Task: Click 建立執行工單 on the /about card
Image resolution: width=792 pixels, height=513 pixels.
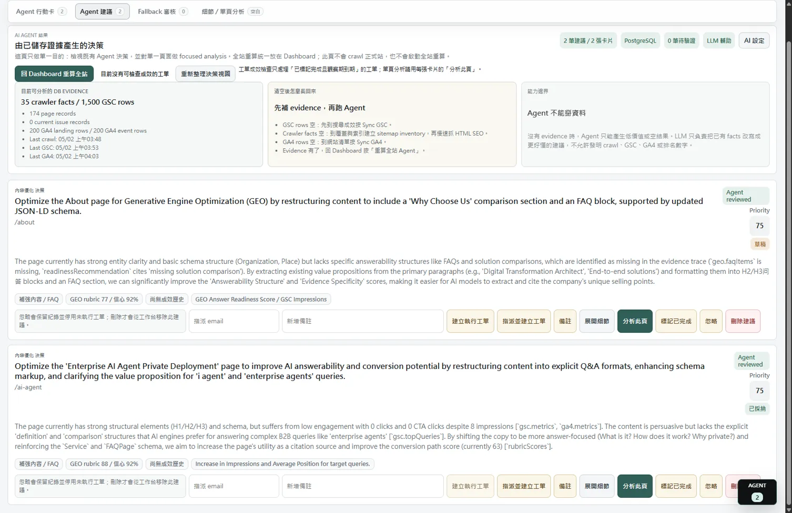Action: pyautogui.click(x=470, y=321)
